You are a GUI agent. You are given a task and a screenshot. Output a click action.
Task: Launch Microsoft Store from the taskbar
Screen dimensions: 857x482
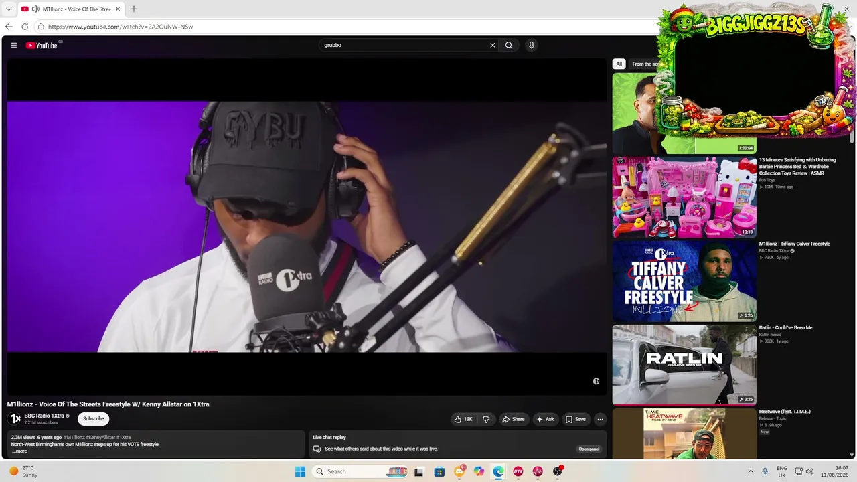[x=439, y=471]
